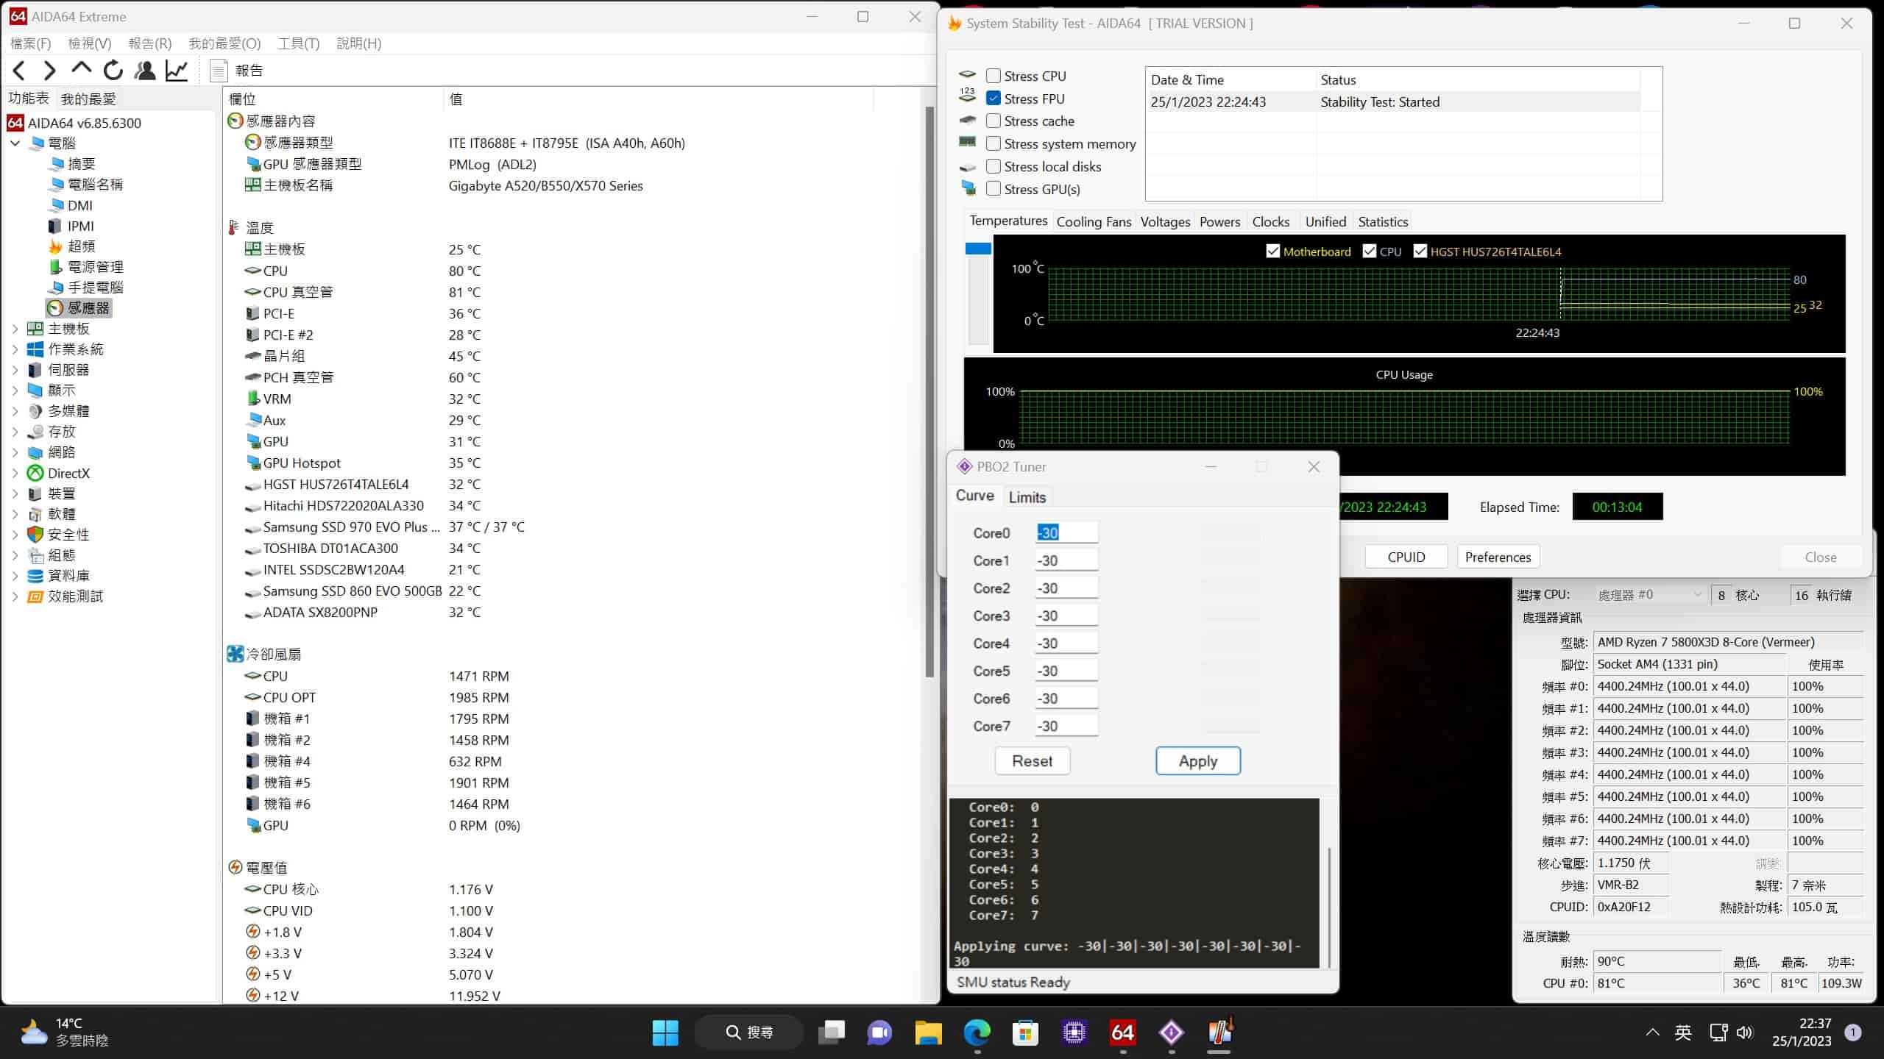The image size is (1884, 1059).
Task: Toggle CPU graph line checkbox
Action: click(1369, 252)
